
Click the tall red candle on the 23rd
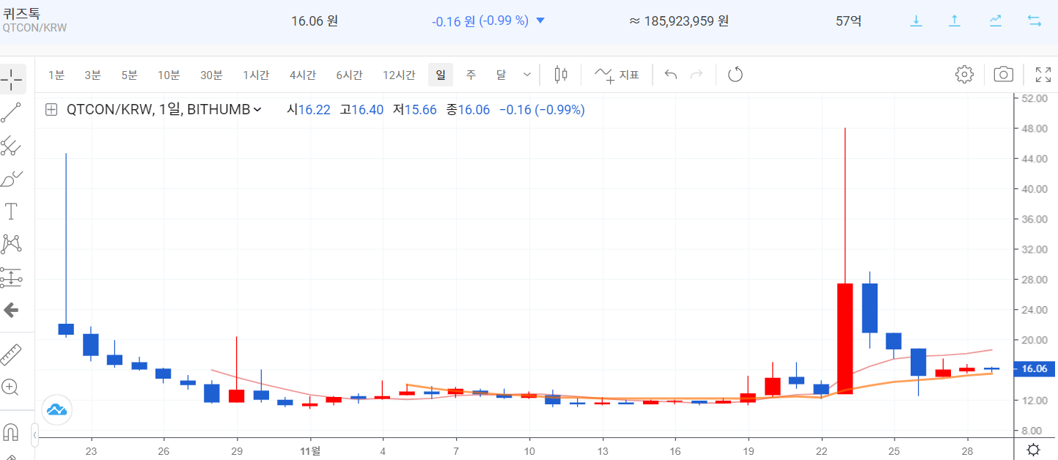pos(845,338)
